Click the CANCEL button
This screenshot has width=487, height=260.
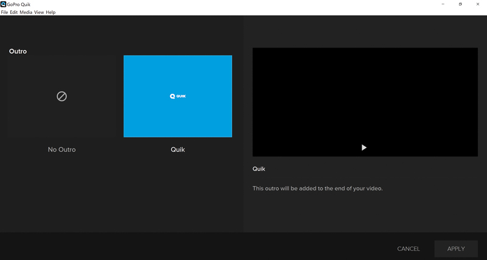pos(408,249)
